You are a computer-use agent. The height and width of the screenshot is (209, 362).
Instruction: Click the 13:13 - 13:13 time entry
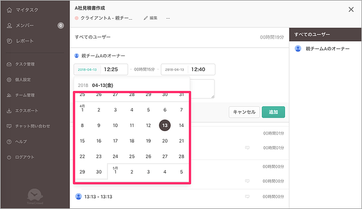pos(98,197)
